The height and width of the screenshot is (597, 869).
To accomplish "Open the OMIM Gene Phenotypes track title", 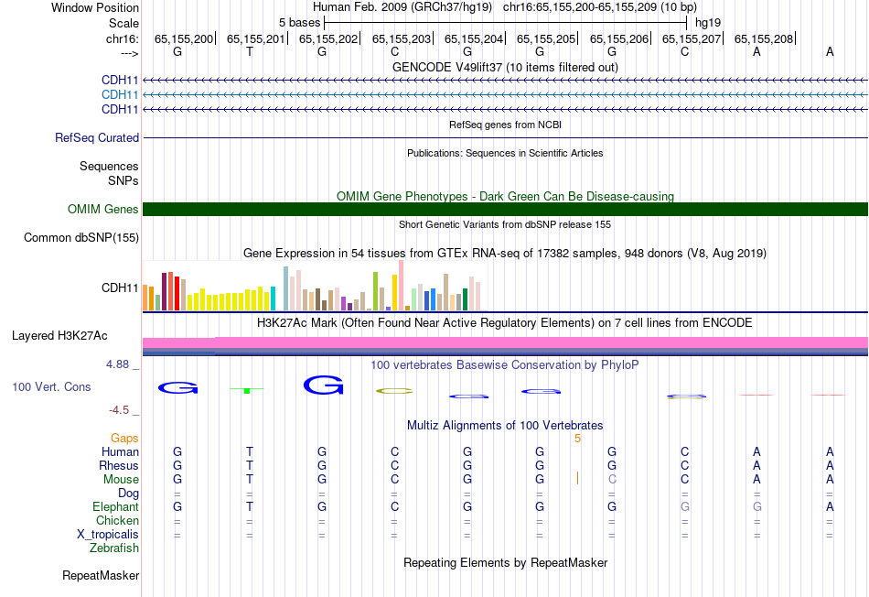I will click(505, 197).
